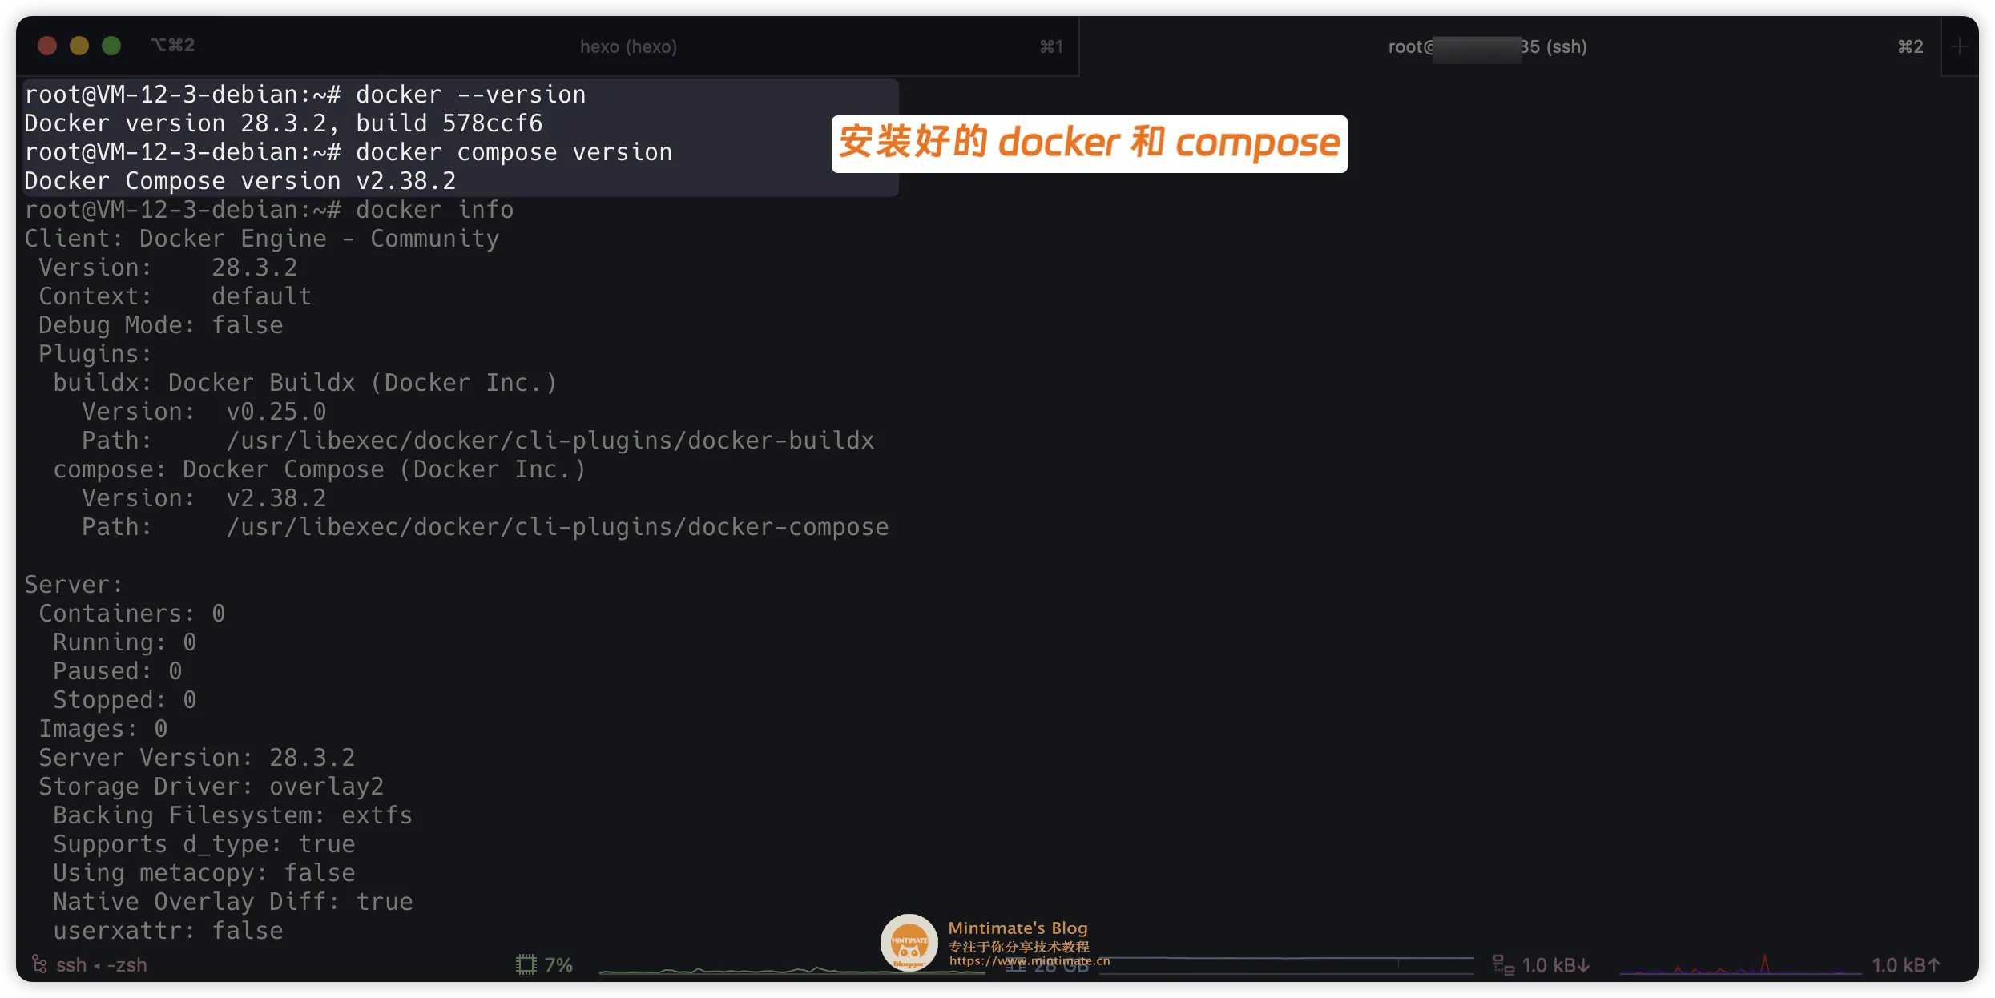1995x998 pixels.
Task: Click the docker-buildx plugin path
Action: click(550, 441)
